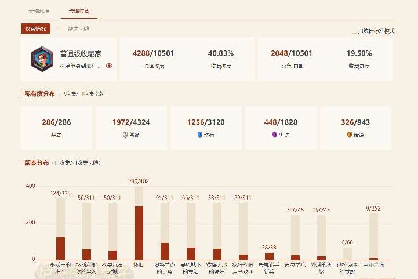This screenshot has height=279, width=418.
Task: Click the 暴风城下的集结 axis label
Action: [191, 269]
